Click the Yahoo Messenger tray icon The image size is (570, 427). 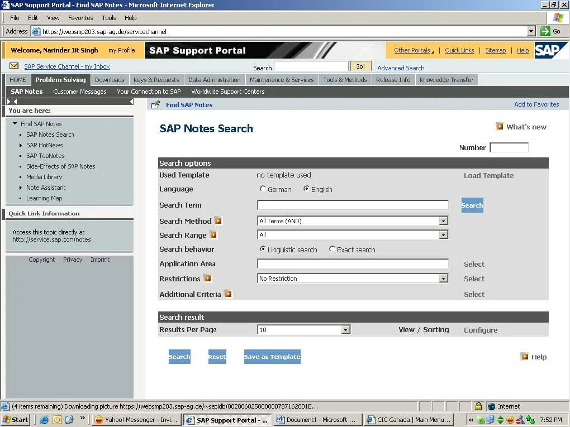coord(510,420)
